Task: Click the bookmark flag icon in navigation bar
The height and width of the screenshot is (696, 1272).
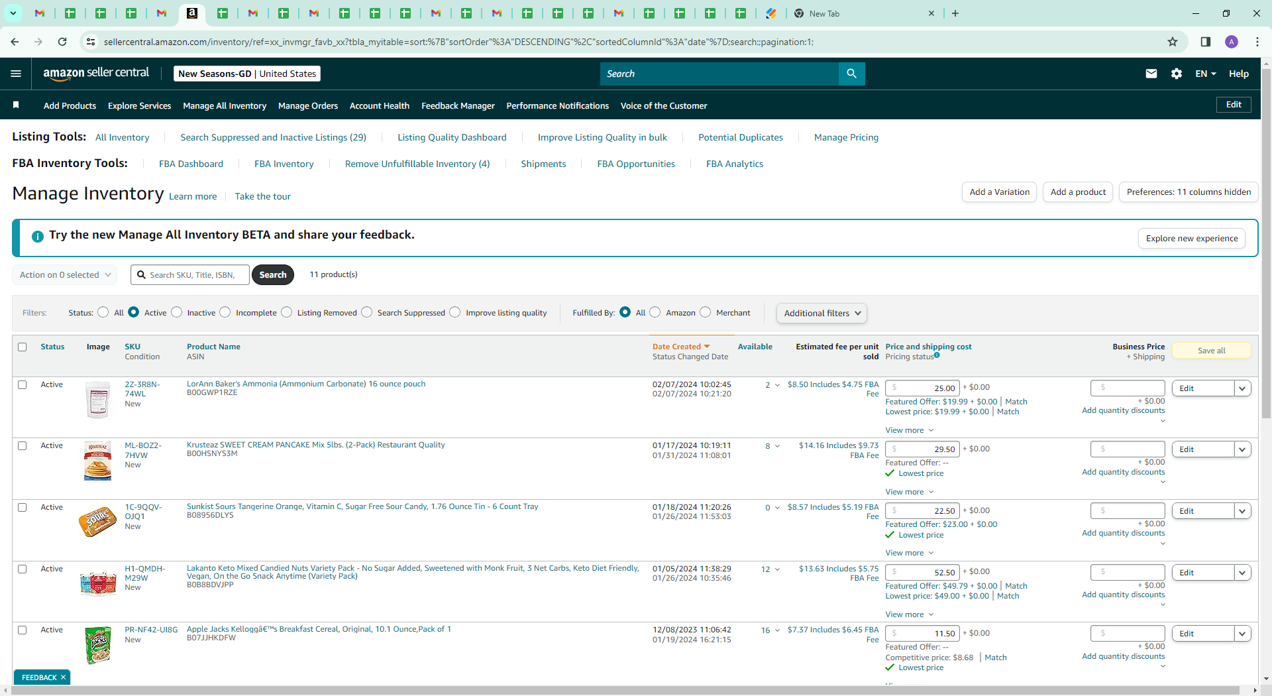Action: [16, 105]
